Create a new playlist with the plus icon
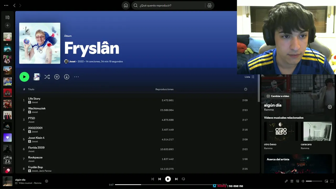336x189 pixels. (7, 25)
